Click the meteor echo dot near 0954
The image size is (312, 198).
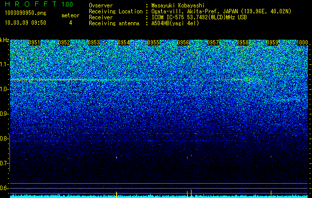pyautogui.click(x=117, y=157)
